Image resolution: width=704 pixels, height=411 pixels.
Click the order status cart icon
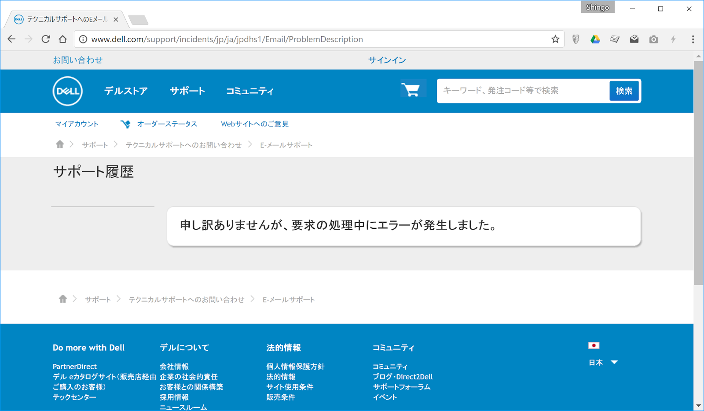coord(125,124)
